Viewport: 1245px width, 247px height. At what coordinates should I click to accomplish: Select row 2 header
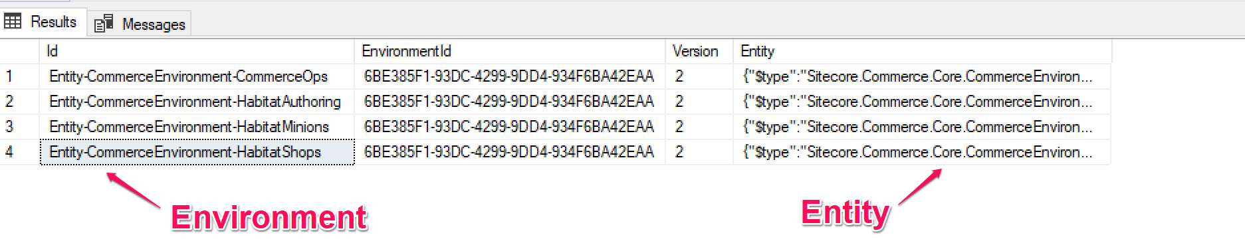click(20, 102)
